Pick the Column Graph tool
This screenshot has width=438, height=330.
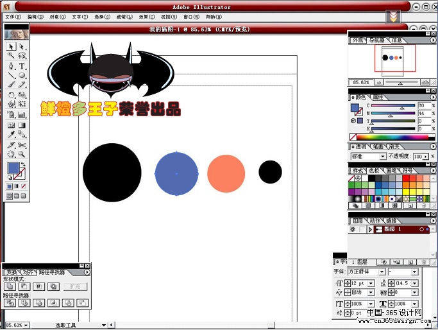point(22,114)
